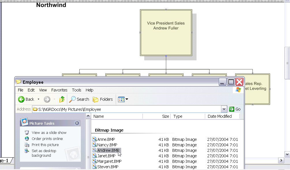The image size is (290, 170).
Task: Click the Janet.BMP bitmap icon
Action: click(x=95, y=156)
